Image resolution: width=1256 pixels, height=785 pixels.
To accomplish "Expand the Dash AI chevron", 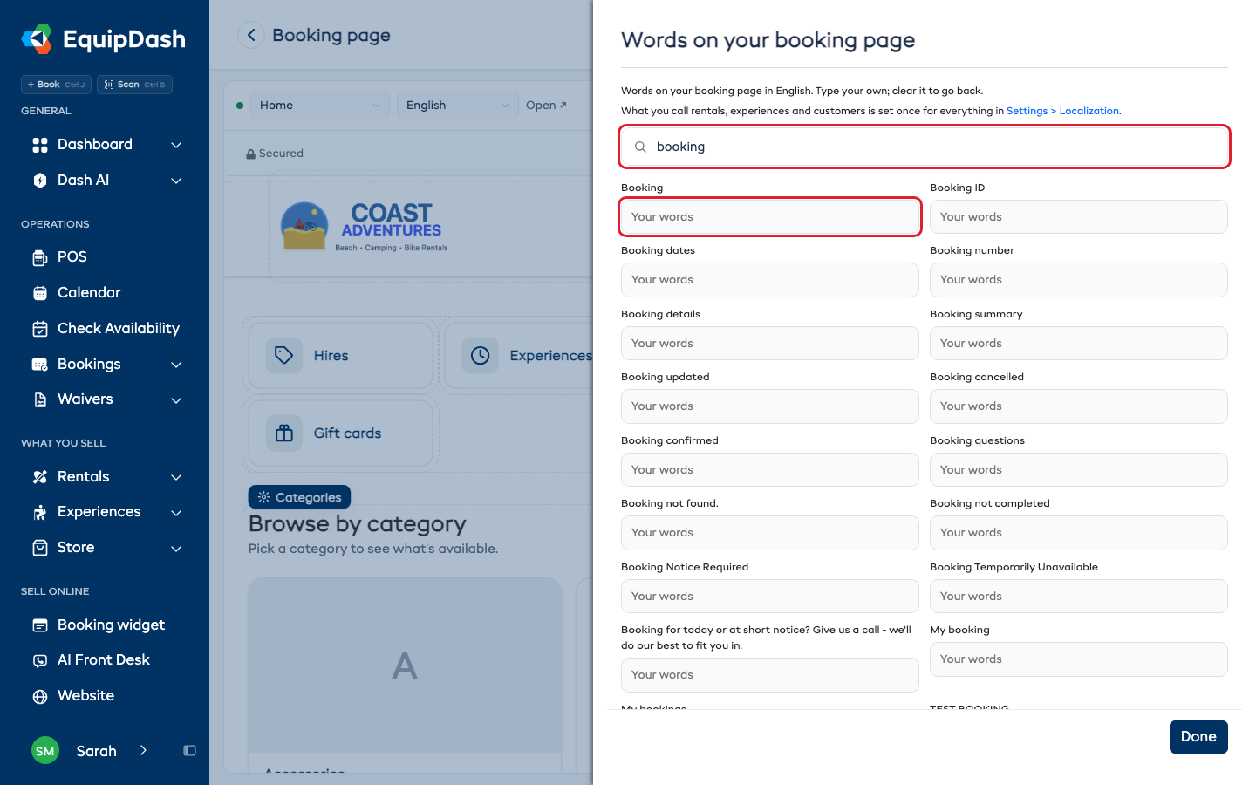I will click(176, 181).
